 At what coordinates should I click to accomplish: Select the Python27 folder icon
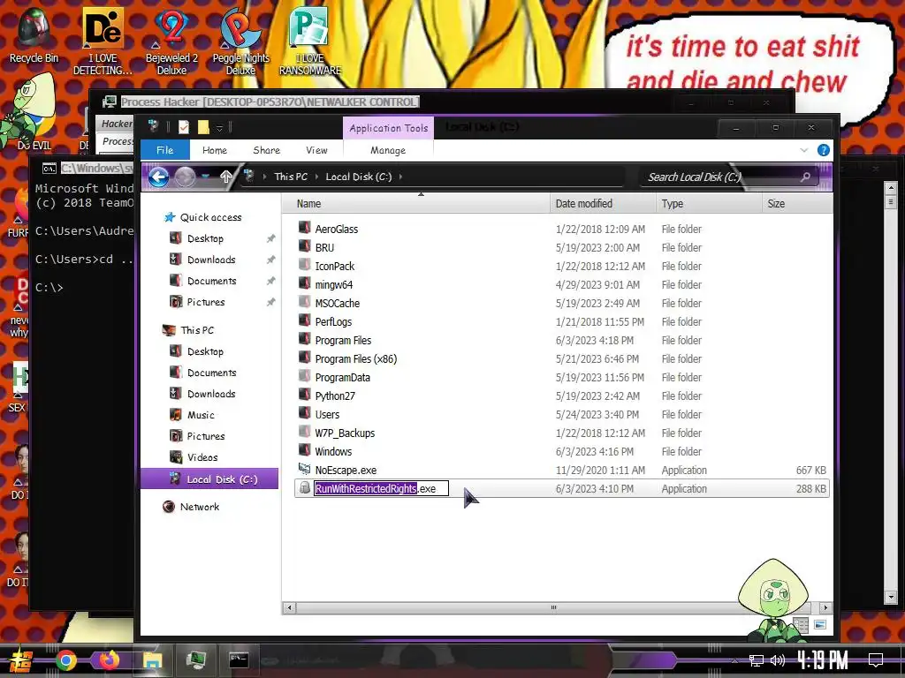(304, 395)
